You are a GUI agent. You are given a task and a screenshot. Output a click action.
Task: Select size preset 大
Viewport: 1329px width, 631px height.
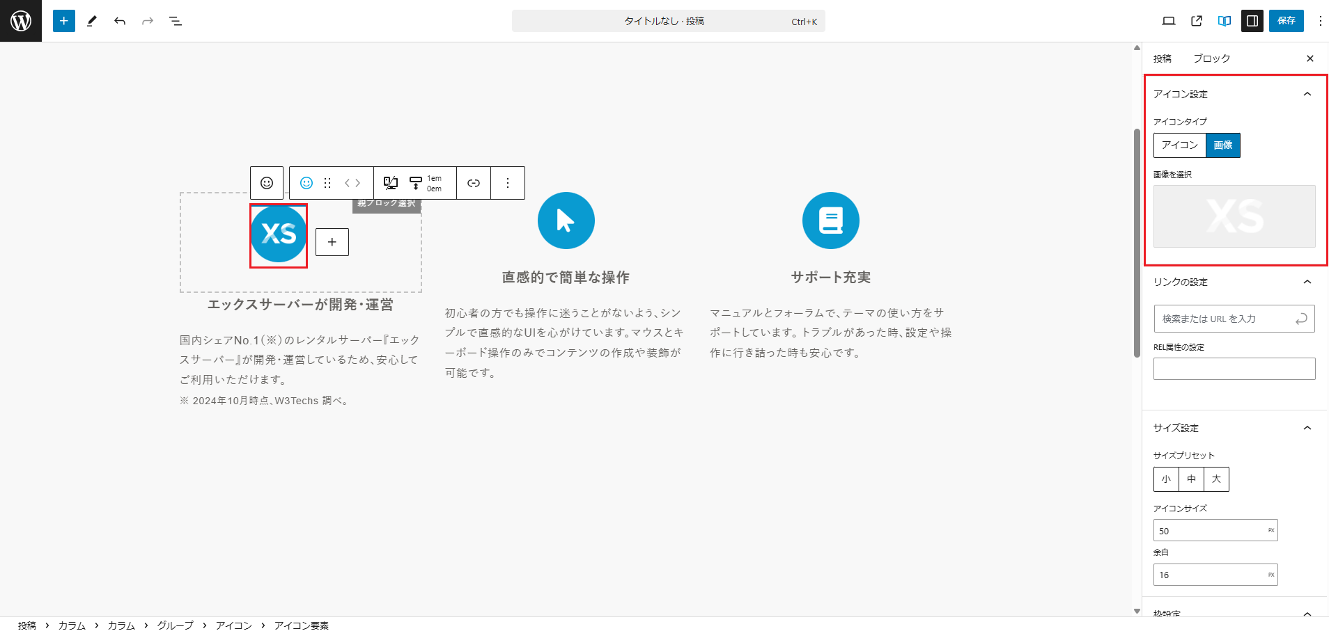pos(1216,479)
